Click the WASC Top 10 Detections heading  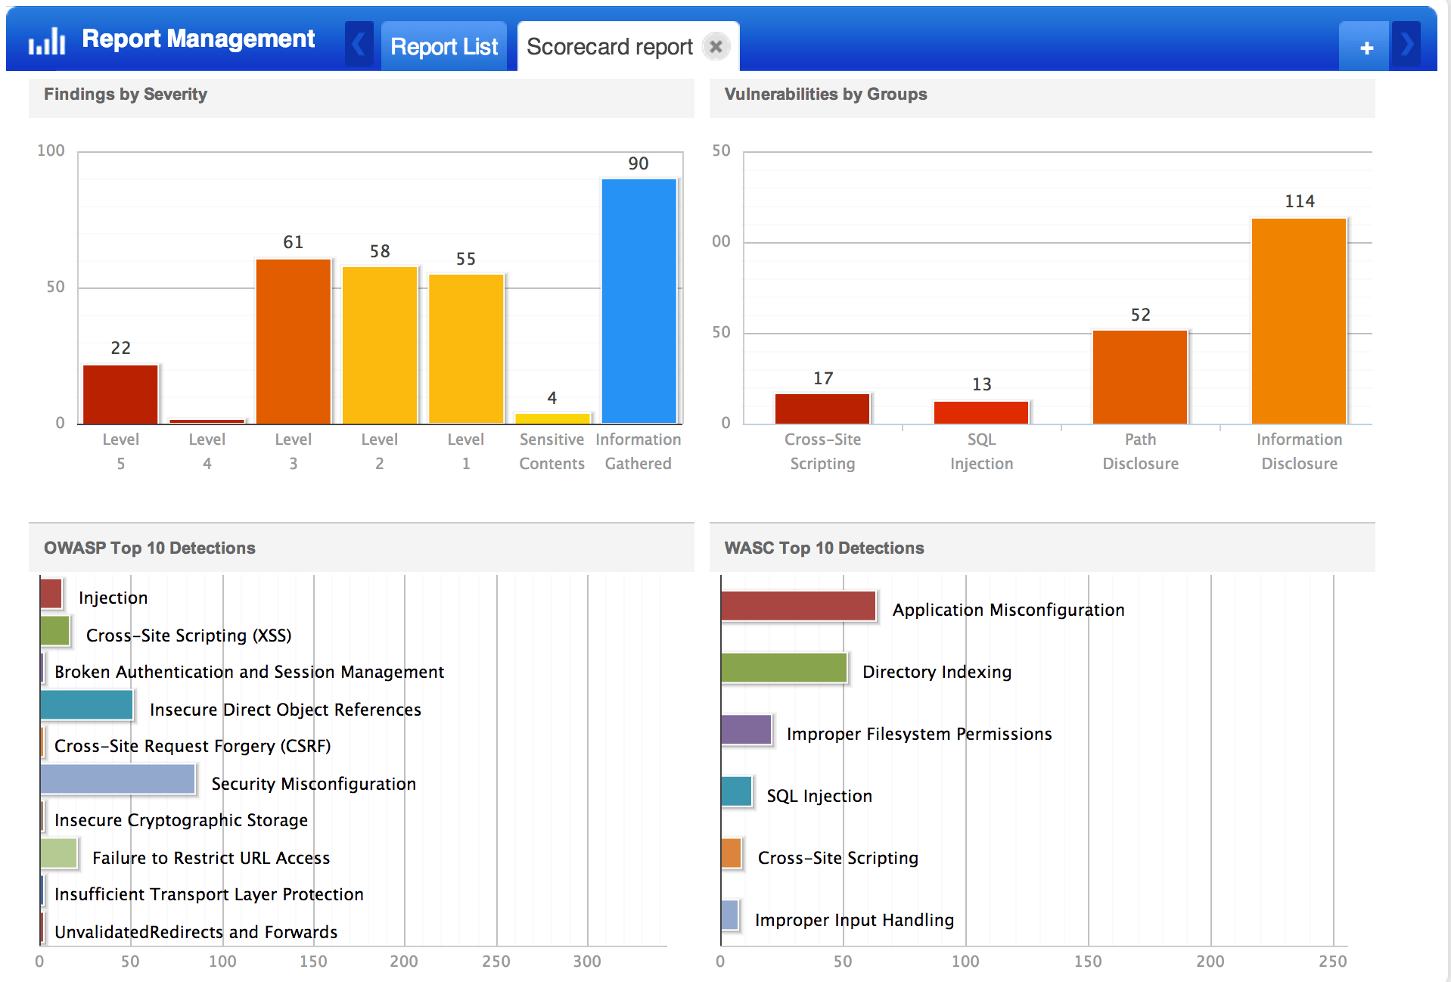(824, 548)
